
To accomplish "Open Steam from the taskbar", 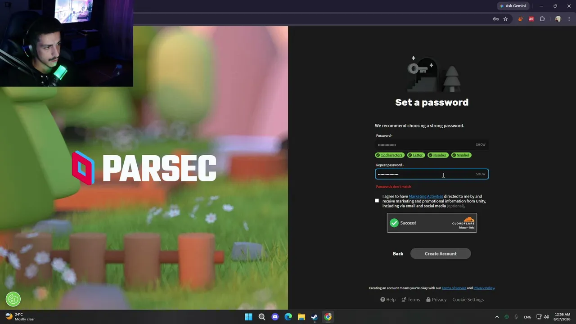I will tap(315, 317).
